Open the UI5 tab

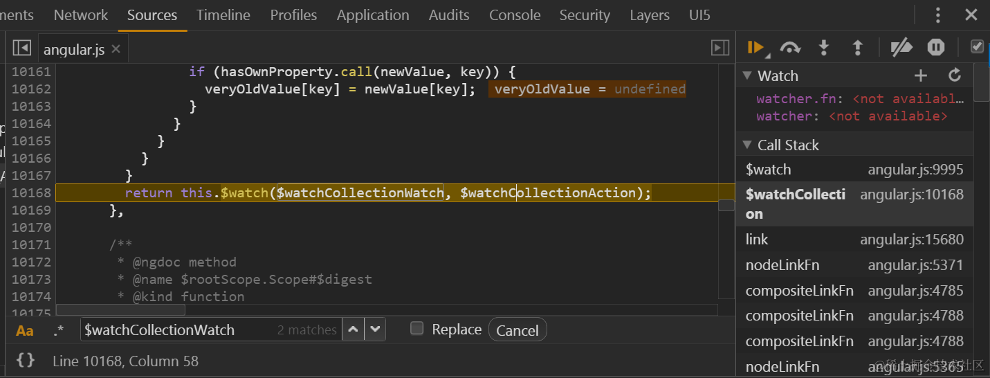[699, 15]
